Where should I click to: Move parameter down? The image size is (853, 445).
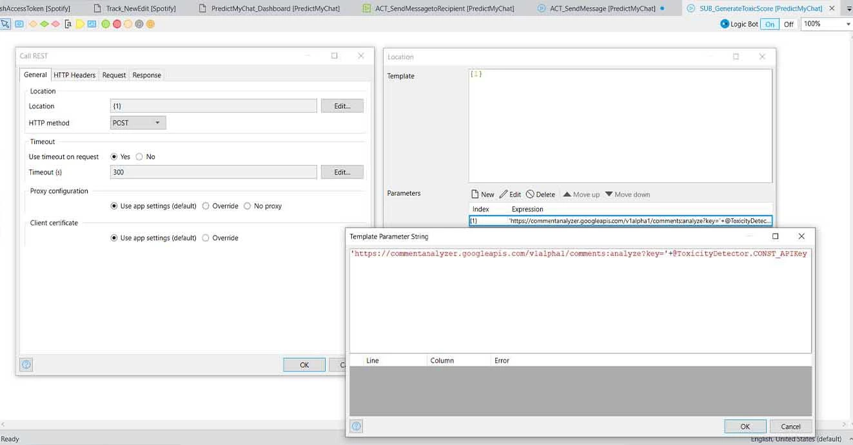tap(627, 194)
